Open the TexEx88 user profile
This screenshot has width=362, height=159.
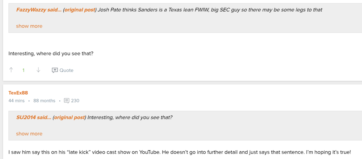(18, 93)
